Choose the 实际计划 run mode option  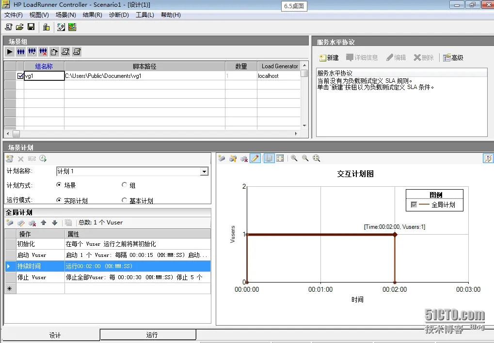(x=59, y=200)
